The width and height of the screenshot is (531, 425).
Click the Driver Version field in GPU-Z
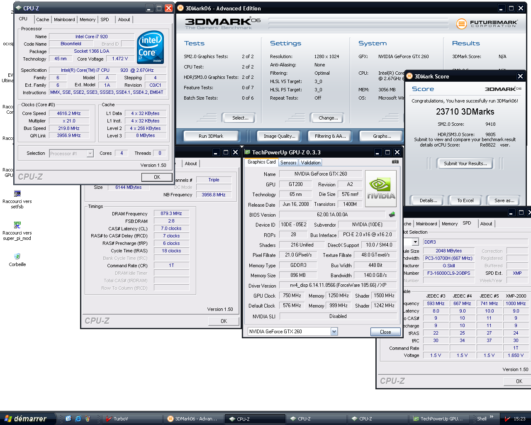(x=338, y=285)
